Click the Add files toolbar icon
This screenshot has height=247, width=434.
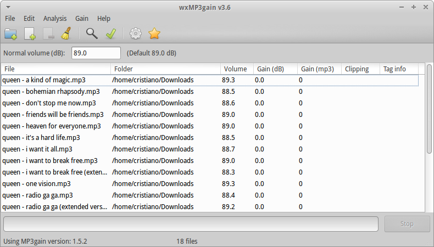click(x=30, y=33)
